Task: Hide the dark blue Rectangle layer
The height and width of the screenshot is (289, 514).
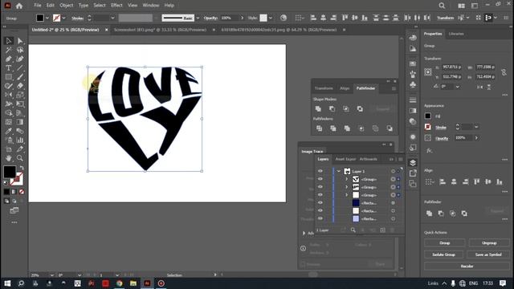Action: [320, 203]
